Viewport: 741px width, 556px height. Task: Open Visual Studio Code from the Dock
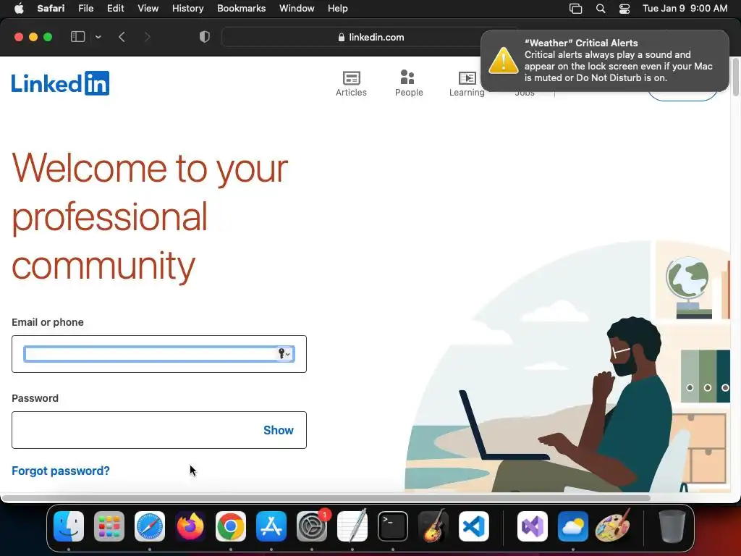pos(474,526)
